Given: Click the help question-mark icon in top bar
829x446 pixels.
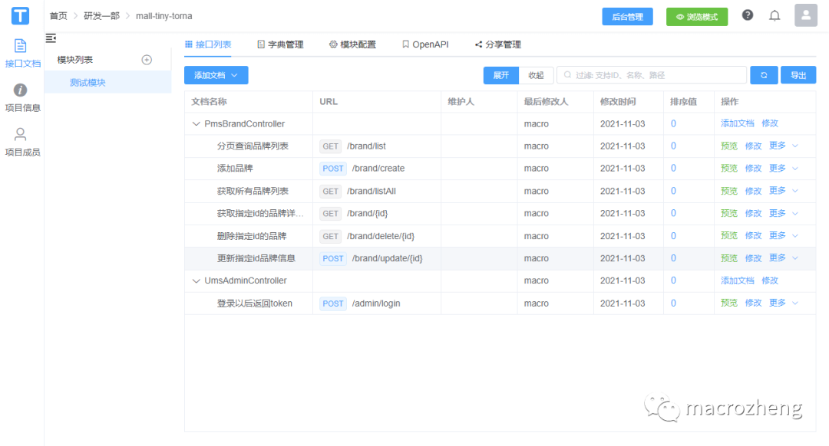Looking at the screenshot, I should pyautogui.click(x=747, y=15).
